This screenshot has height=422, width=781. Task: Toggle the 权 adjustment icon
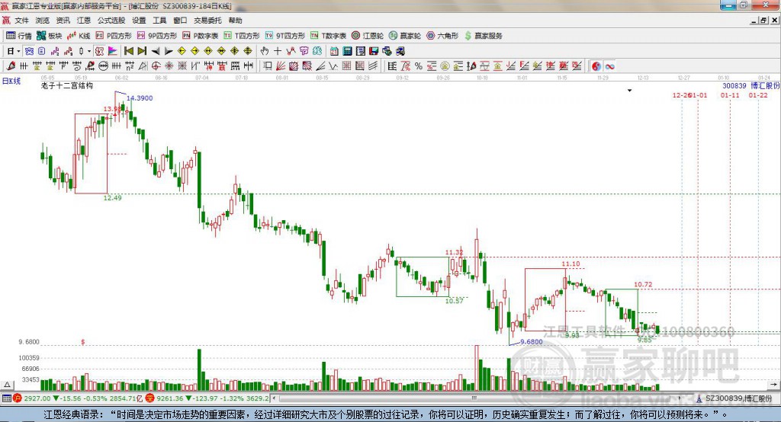99,51
